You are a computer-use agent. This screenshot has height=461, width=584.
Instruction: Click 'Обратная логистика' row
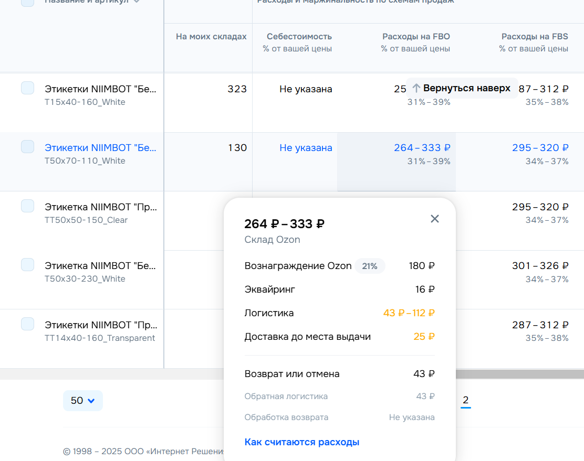[x=339, y=396]
